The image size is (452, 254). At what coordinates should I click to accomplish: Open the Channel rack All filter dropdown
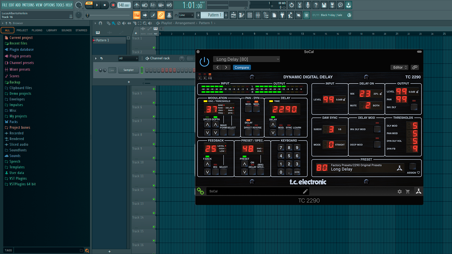[128, 59]
